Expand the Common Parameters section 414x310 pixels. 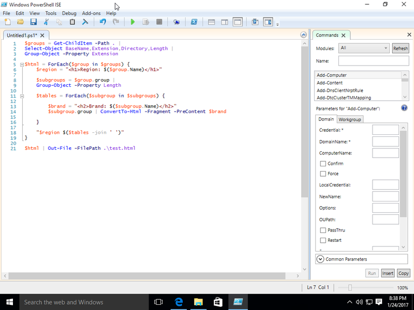[320, 259]
